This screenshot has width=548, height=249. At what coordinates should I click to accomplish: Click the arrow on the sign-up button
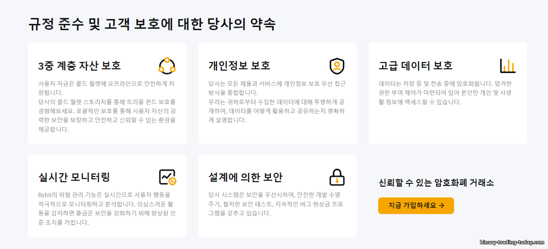click(x=441, y=206)
